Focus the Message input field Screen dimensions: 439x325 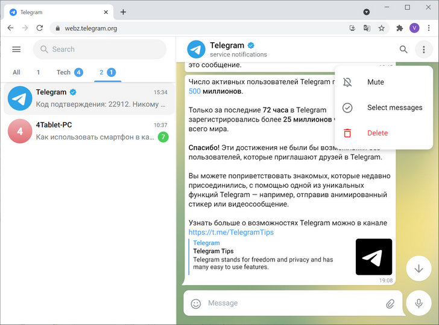(294, 303)
